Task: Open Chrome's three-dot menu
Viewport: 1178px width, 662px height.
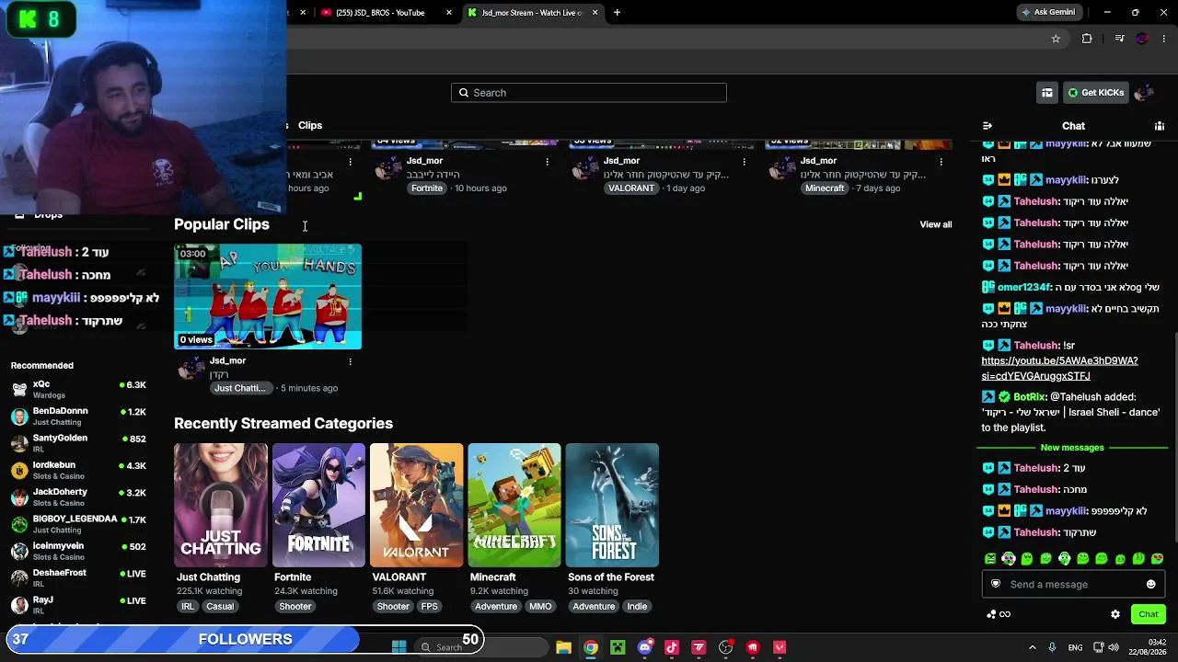Action: point(1165,39)
